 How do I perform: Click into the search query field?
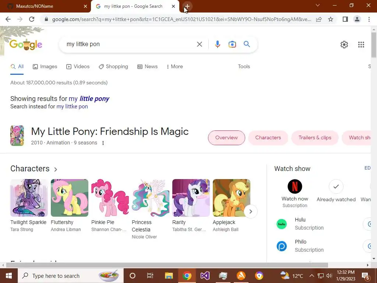click(130, 44)
